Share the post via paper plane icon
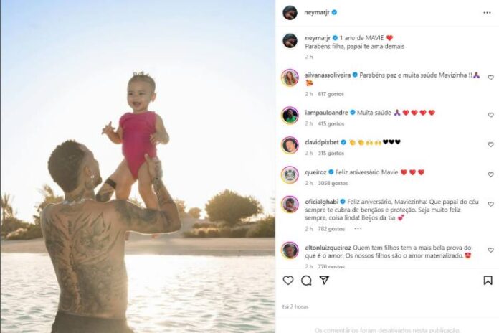The width and height of the screenshot is (499, 333). [x=324, y=280]
